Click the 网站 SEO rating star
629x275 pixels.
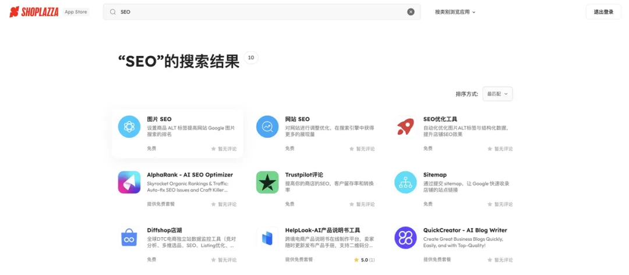click(351, 148)
